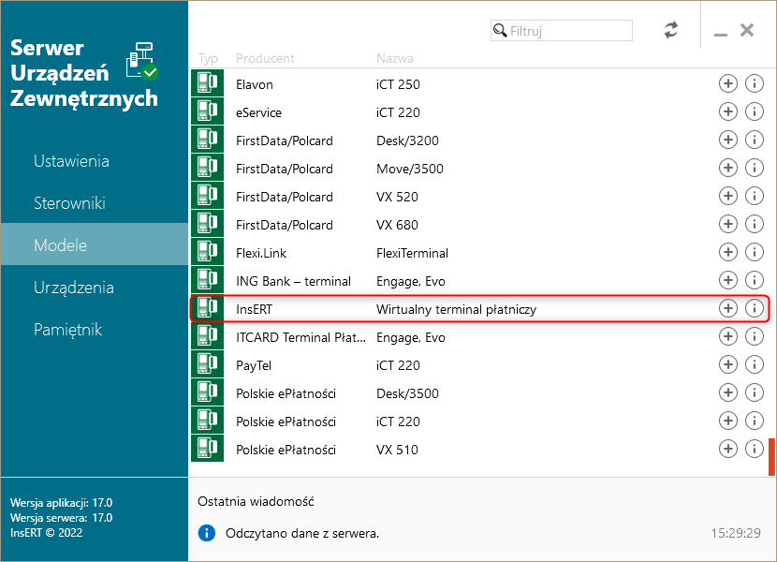
Task: Show info for ITCARD Engage, Evo terminal
Action: pos(755,336)
